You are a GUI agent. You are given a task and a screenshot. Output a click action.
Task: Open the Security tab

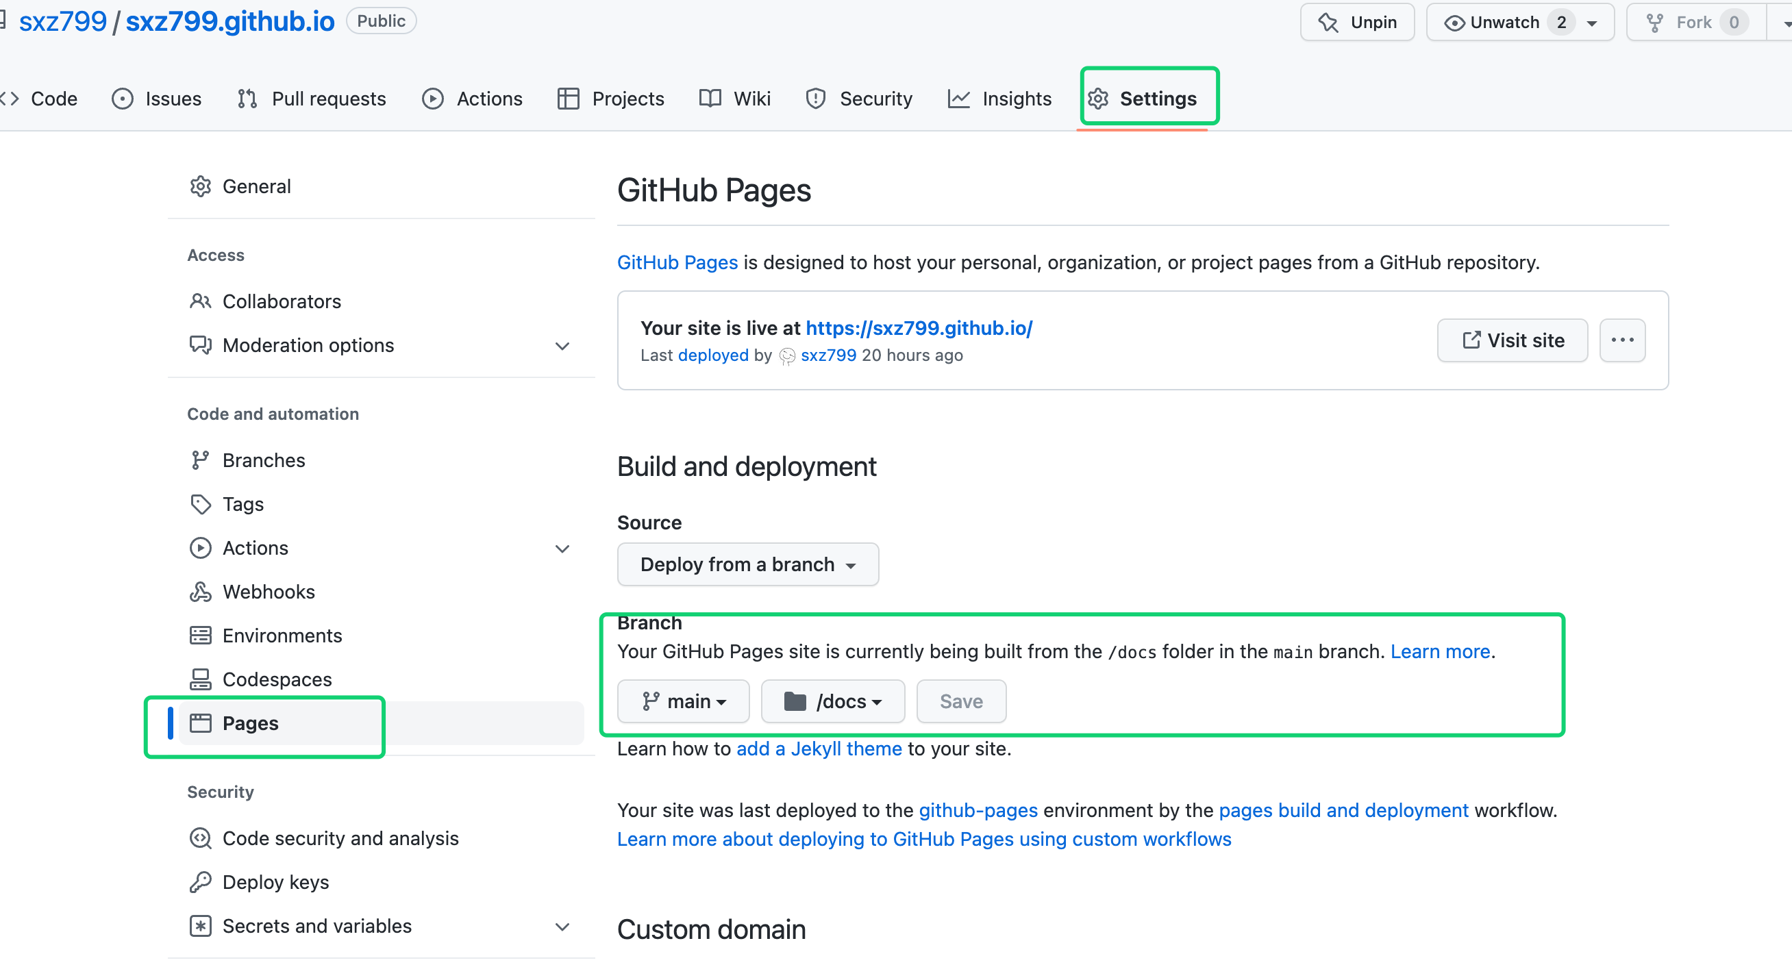[858, 99]
